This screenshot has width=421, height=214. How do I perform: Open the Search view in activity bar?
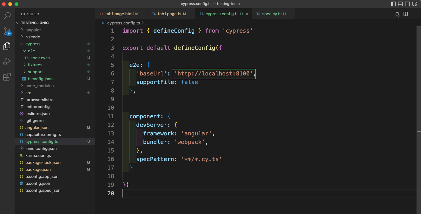click(7, 16)
